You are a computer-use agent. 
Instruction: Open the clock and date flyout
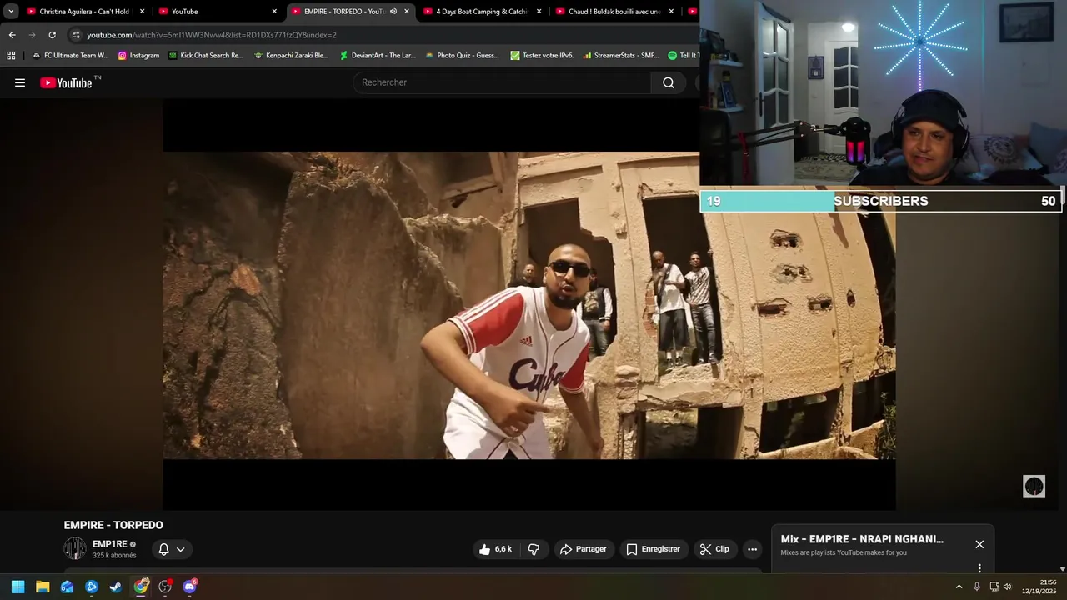point(1040,587)
